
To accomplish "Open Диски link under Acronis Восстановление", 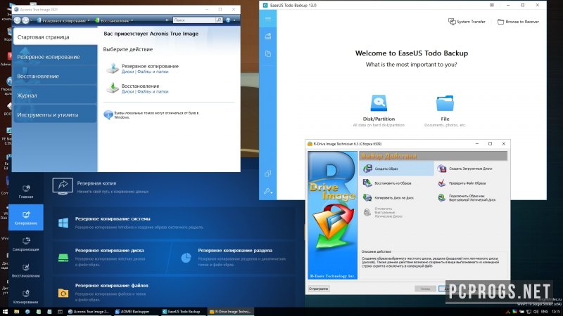I will tap(127, 92).
